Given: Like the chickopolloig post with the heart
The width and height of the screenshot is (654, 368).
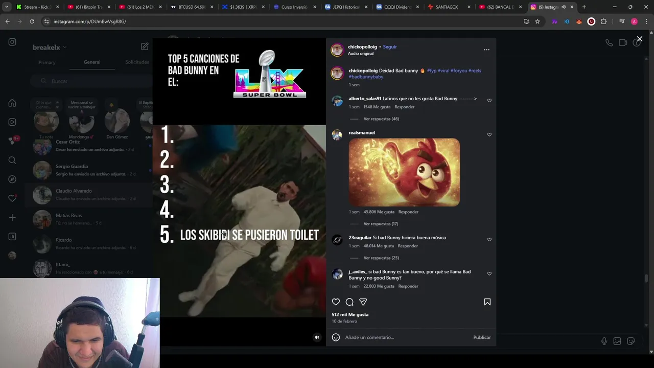Looking at the screenshot, I should click(x=336, y=302).
